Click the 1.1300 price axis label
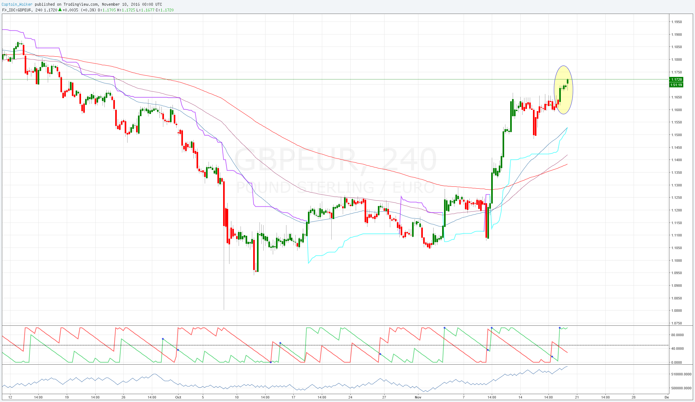695x402 pixels. tap(677, 185)
